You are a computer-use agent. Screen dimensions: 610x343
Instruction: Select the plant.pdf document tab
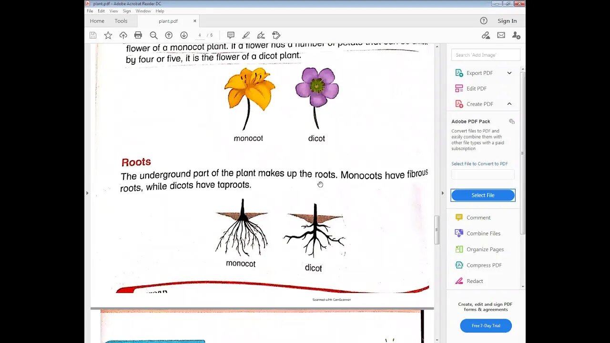168,21
